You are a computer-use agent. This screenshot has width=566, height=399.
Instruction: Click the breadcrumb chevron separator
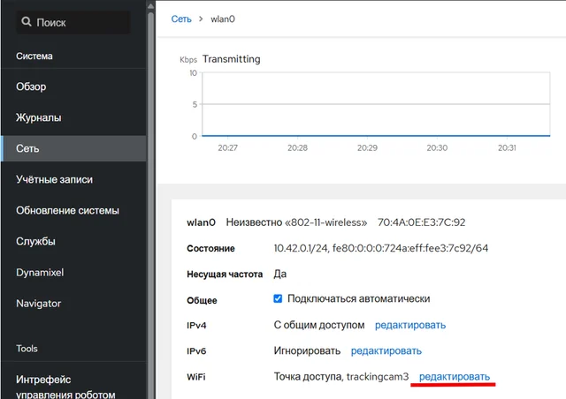tap(201, 19)
